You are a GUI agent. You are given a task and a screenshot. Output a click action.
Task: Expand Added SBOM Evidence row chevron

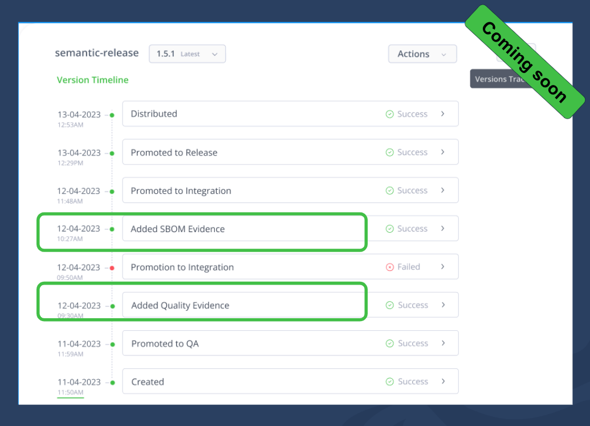point(443,229)
